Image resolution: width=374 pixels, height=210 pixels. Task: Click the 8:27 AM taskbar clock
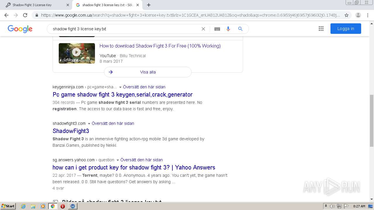[359, 206]
